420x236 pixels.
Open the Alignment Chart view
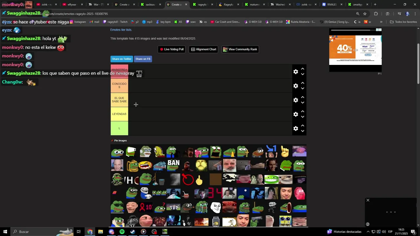coord(203,49)
